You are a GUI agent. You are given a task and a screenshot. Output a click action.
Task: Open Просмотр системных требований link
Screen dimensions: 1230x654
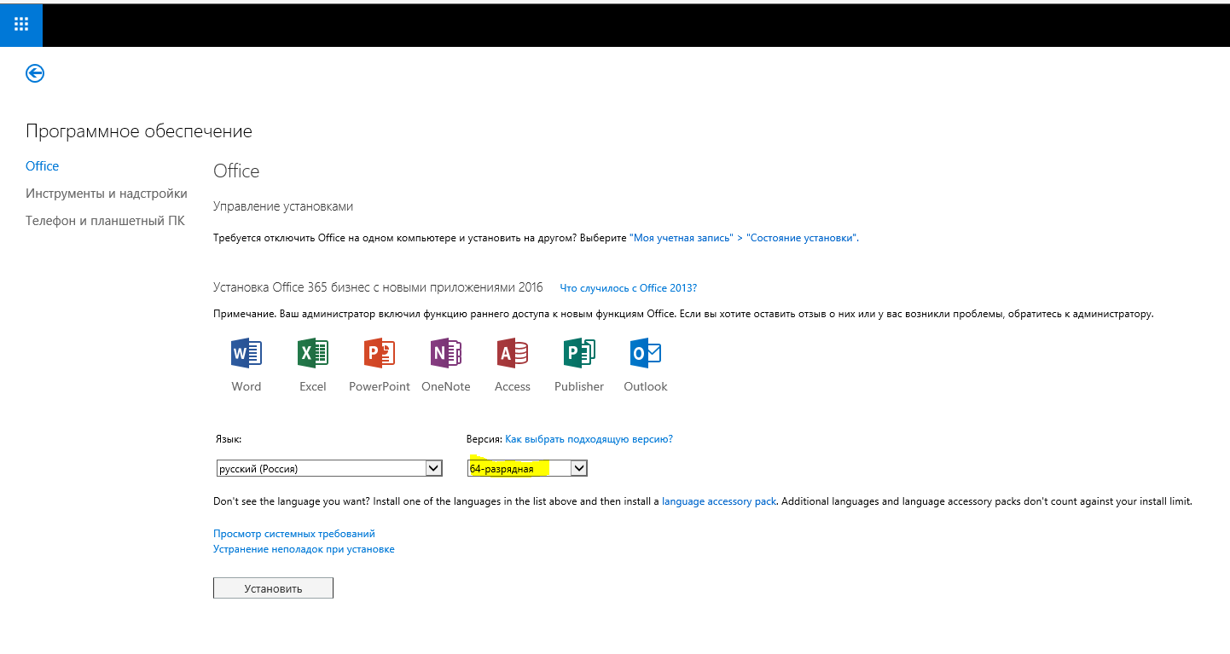294,534
